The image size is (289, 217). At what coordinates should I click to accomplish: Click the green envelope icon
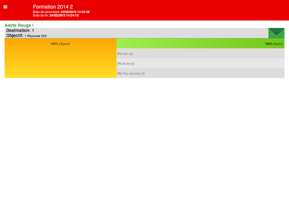(276, 33)
